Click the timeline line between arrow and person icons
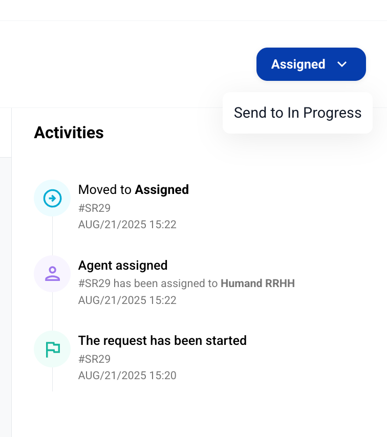The image size is (387, 437). click(x=52, y=236)
